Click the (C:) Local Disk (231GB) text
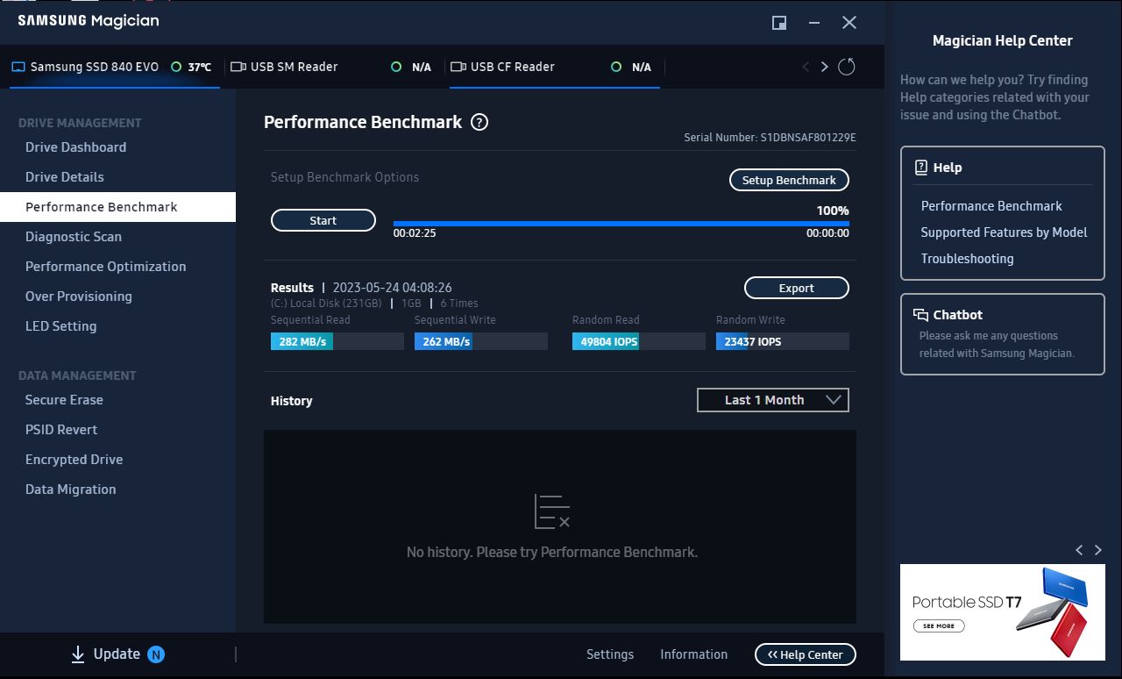Viewport: 1122px width, 679px height. click(326, 304)
